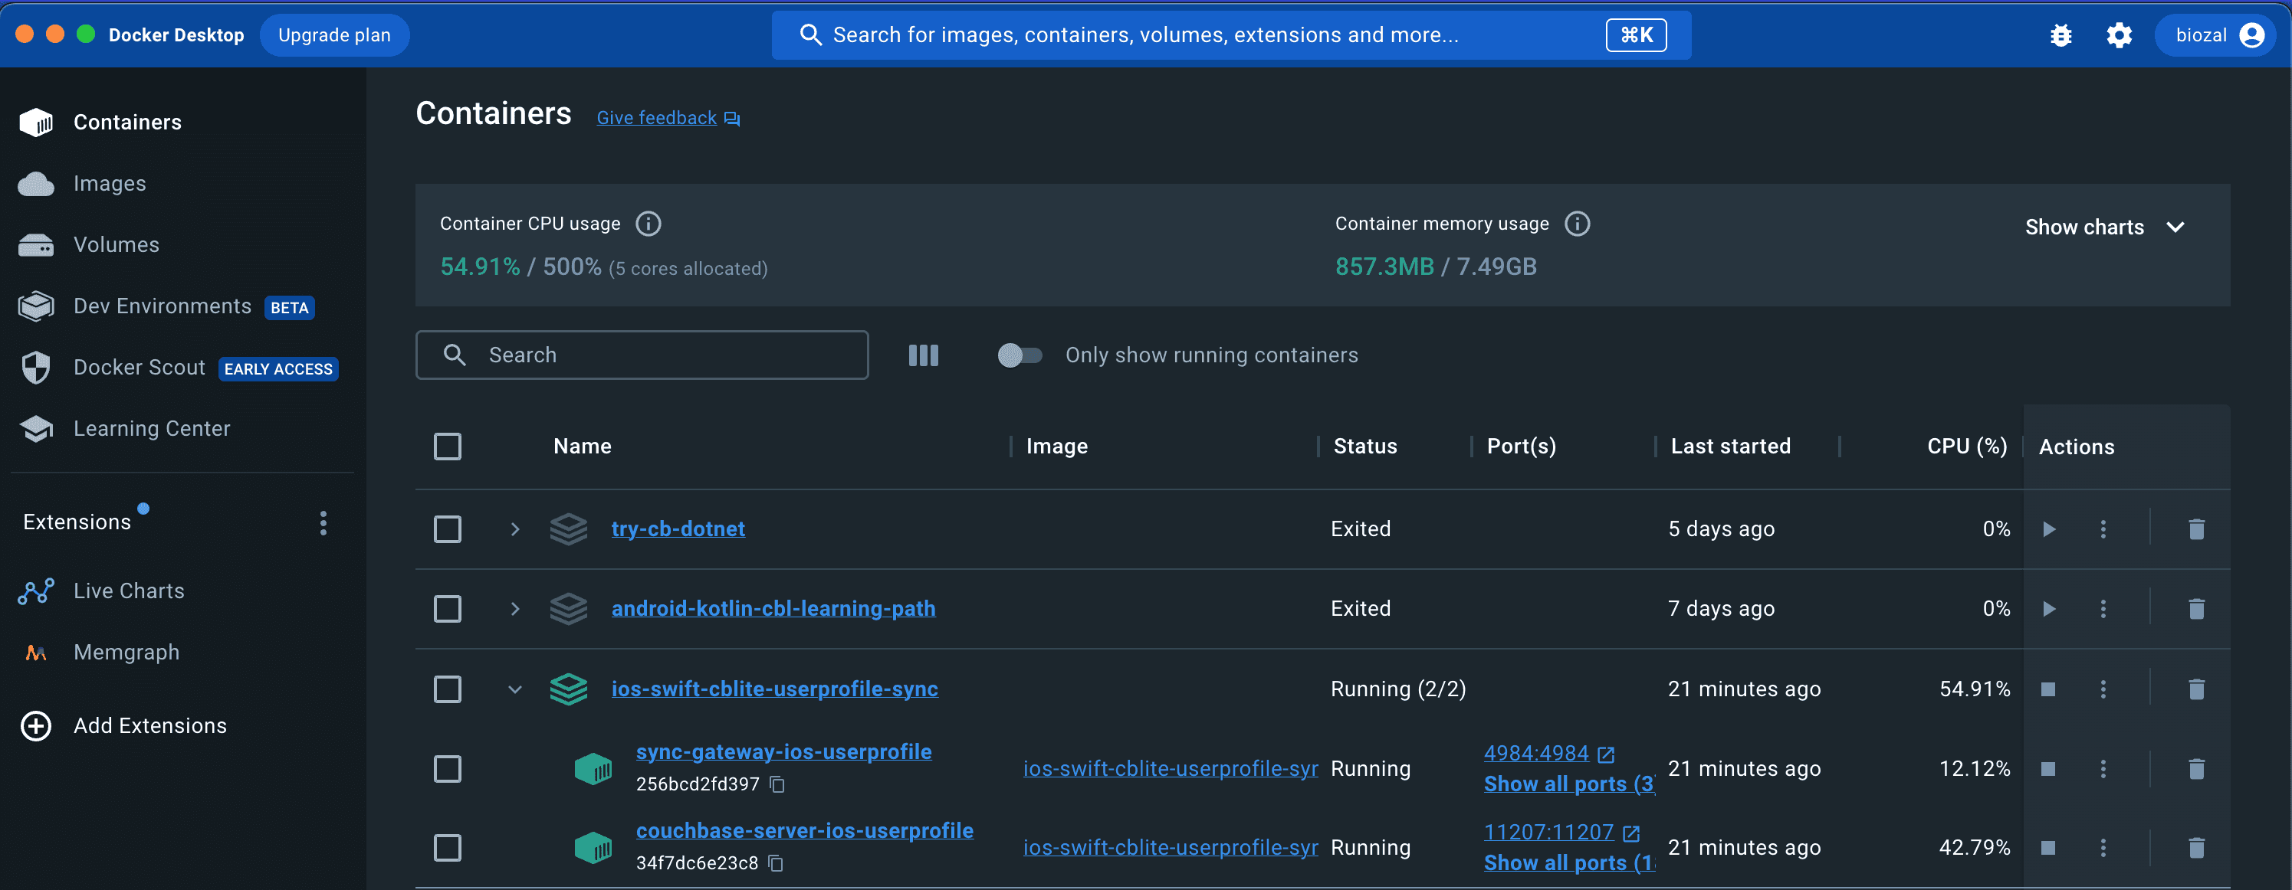
Task: Start the try-cb-dotnet containers
Action: (2049, 529)
